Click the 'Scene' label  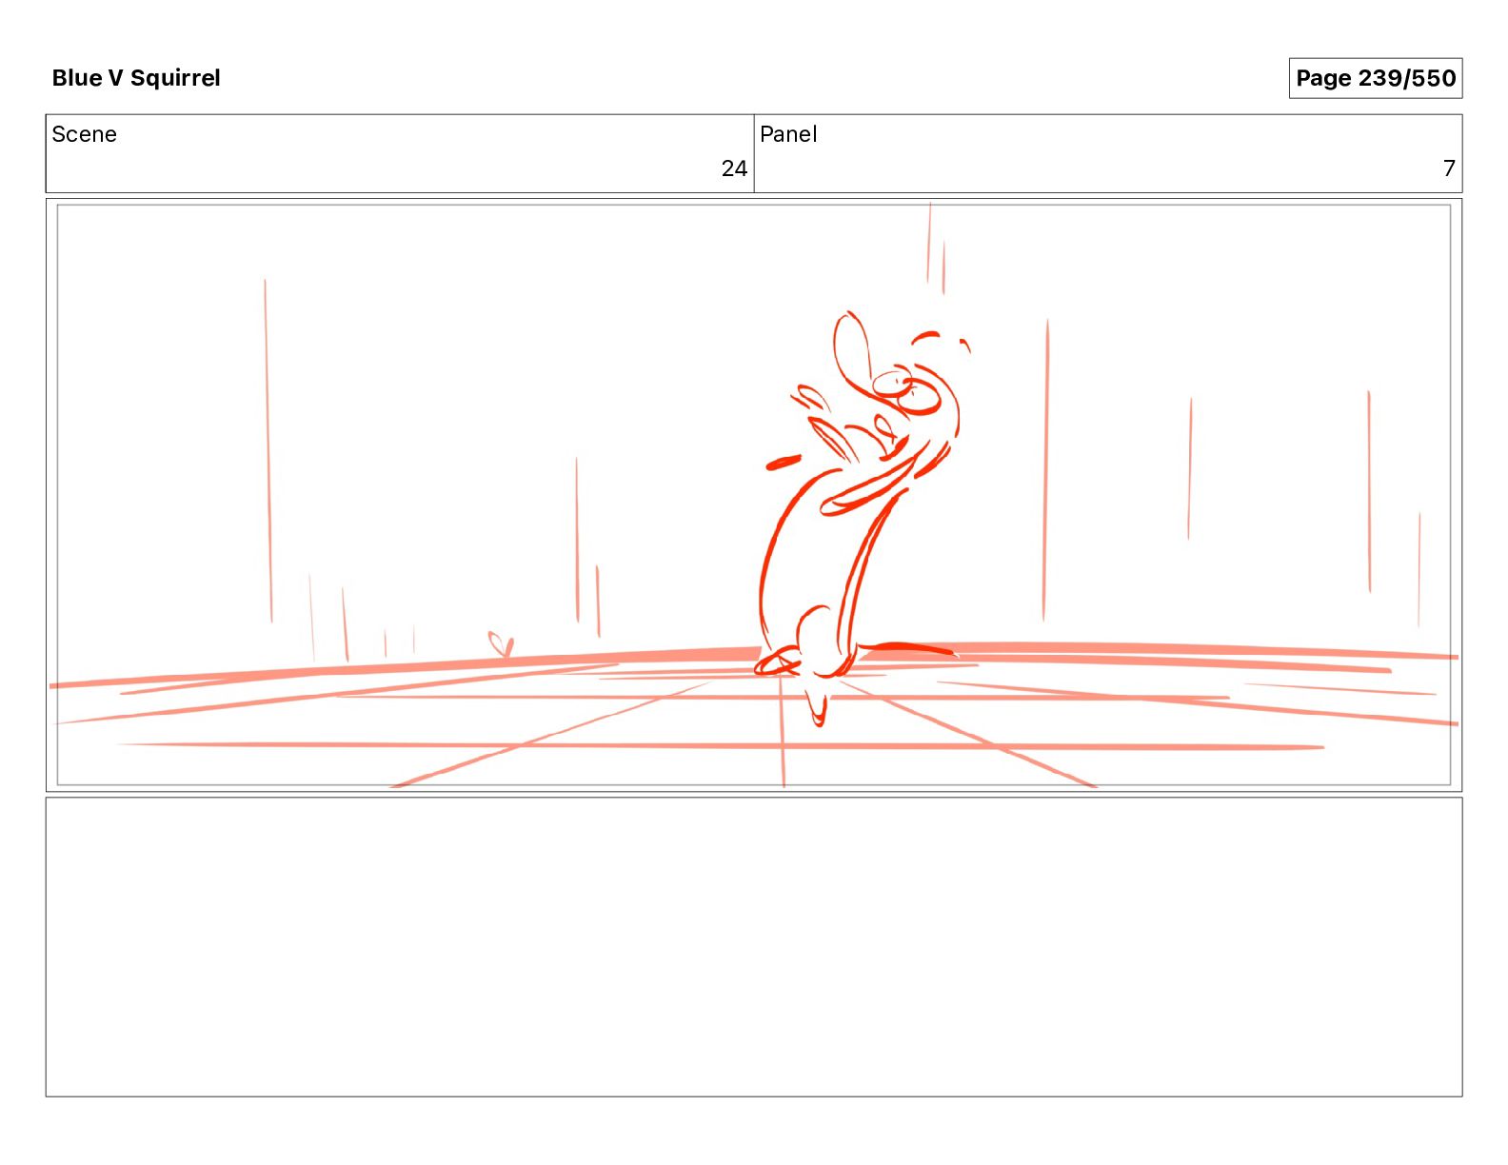tap(84, 134)
